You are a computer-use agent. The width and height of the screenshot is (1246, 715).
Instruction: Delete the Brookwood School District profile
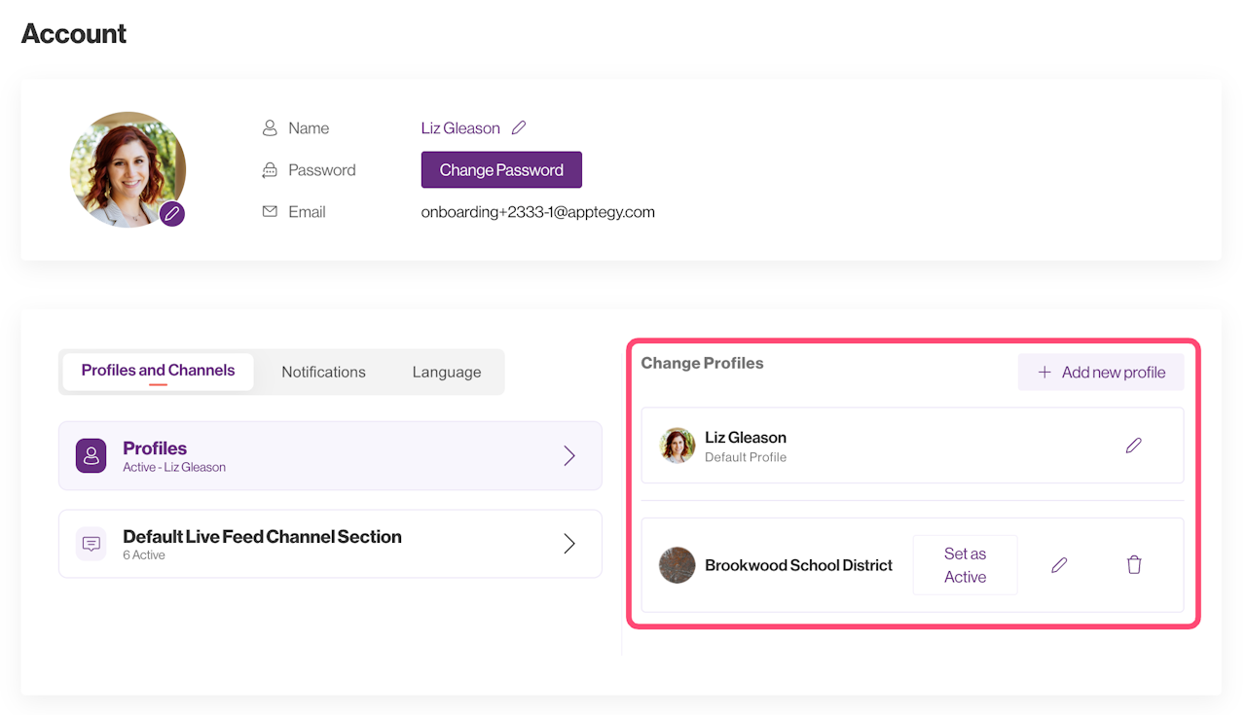point(1134,565)
